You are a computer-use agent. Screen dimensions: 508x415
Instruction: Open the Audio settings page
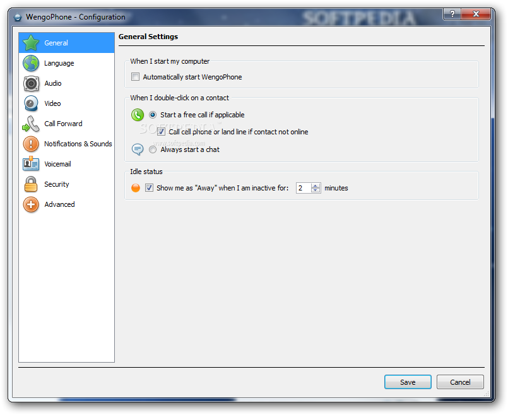click(67, 83)
